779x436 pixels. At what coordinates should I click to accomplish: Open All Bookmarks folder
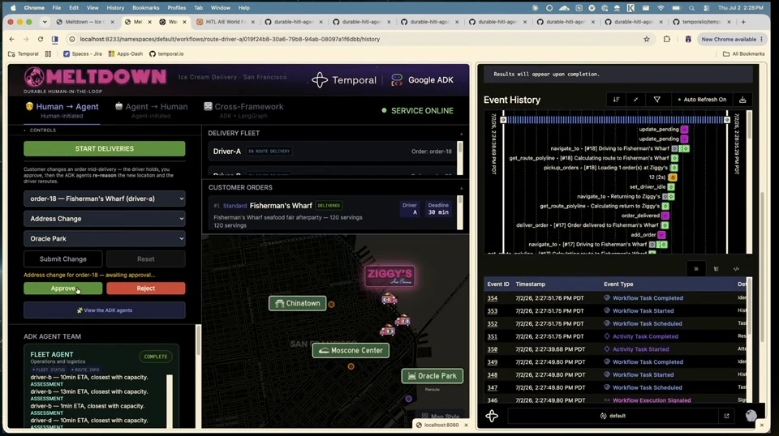(743, 53)
